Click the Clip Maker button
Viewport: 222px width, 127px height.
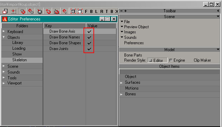tap(202, 60)
